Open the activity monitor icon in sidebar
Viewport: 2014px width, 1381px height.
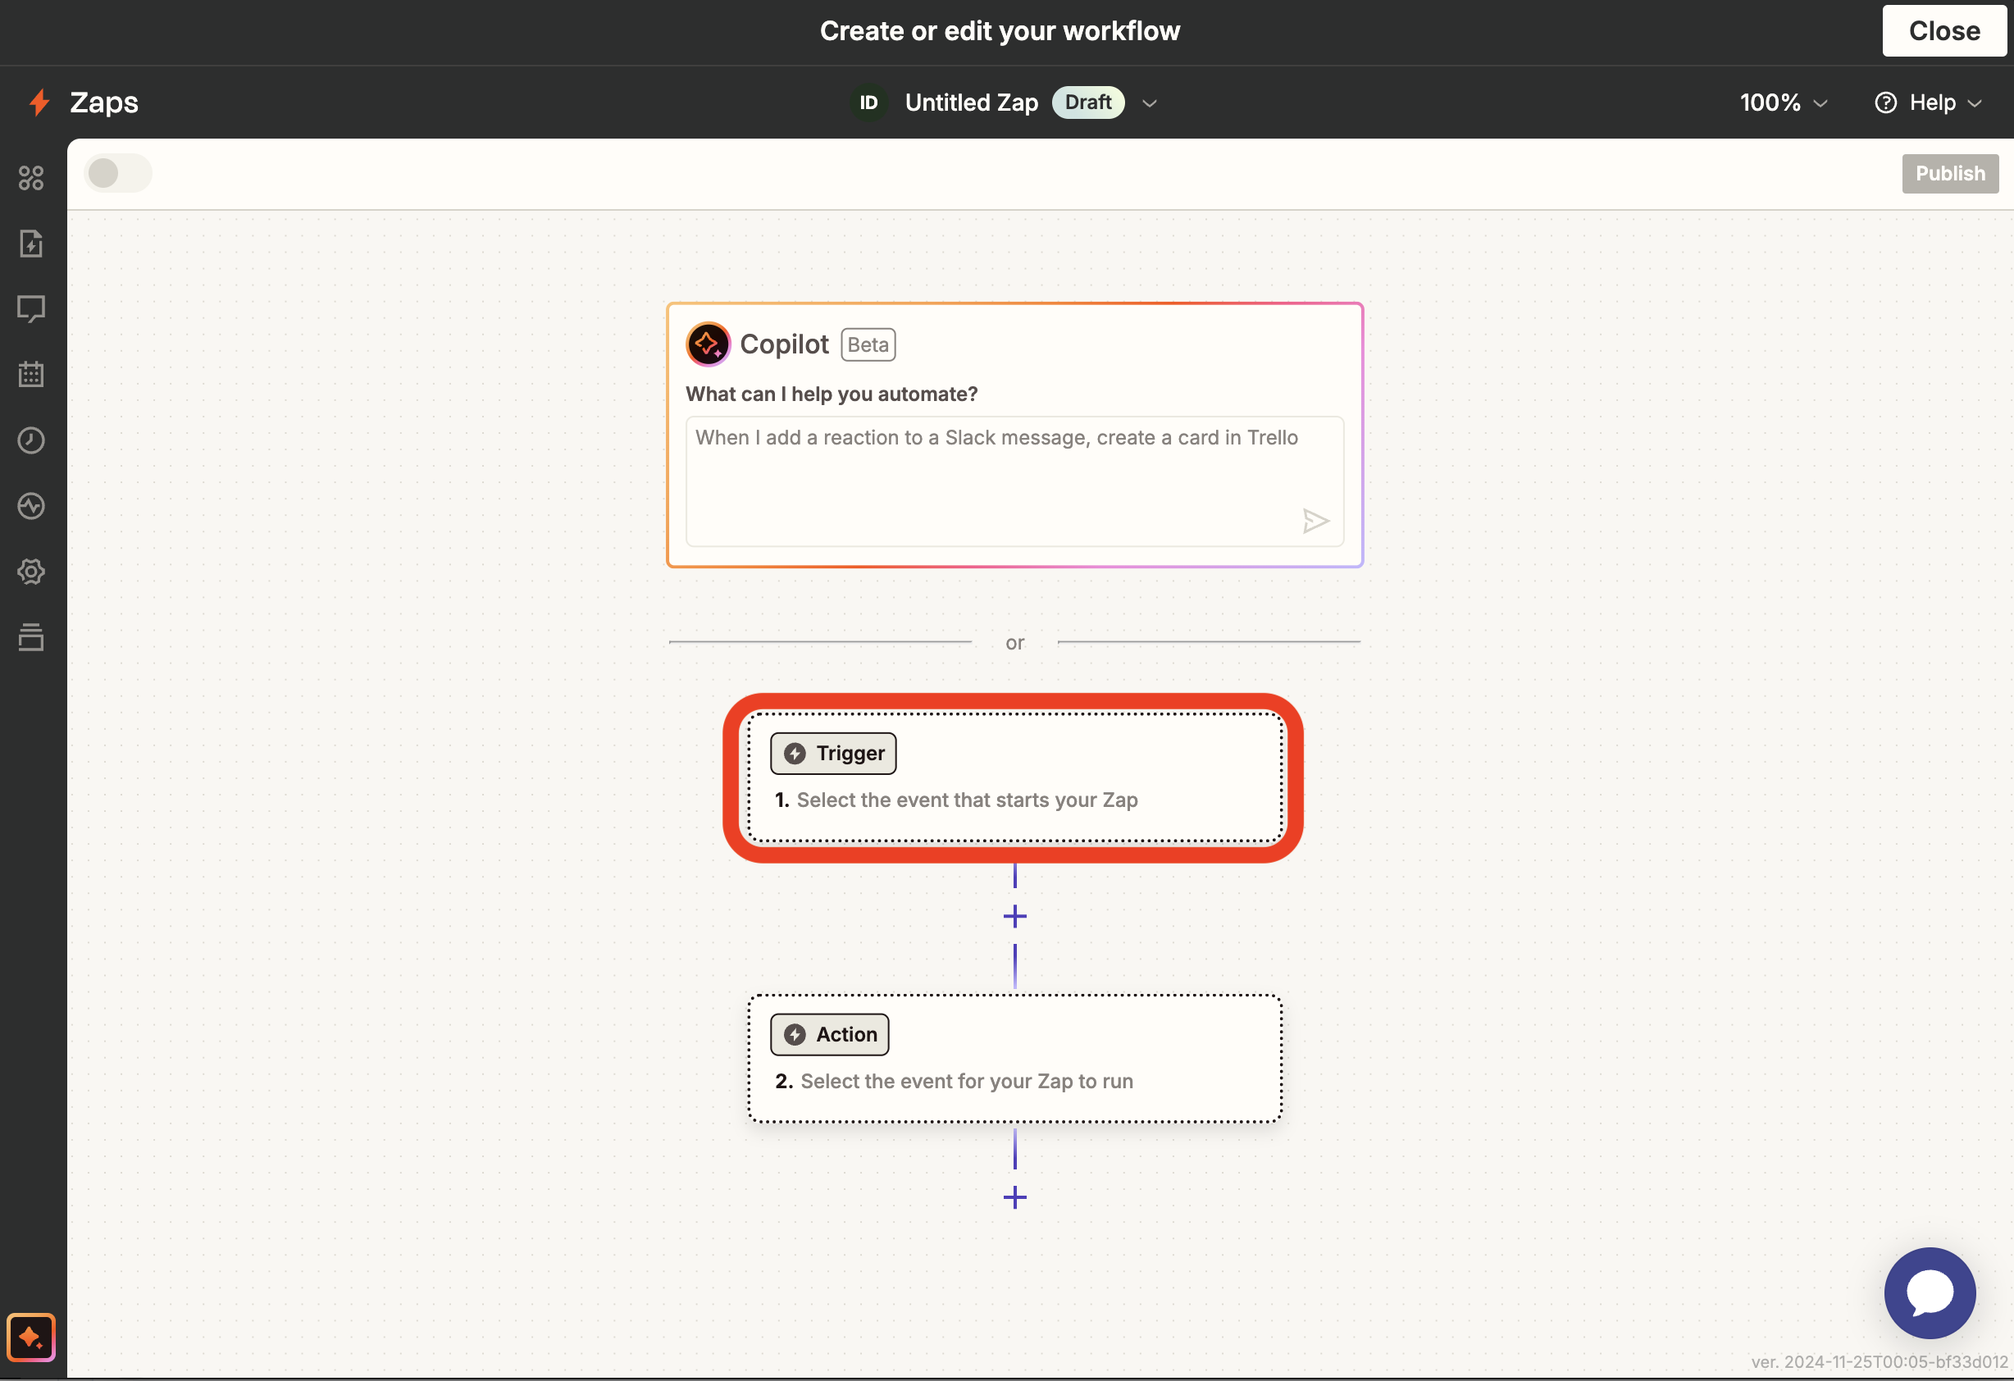coord(31,506)
